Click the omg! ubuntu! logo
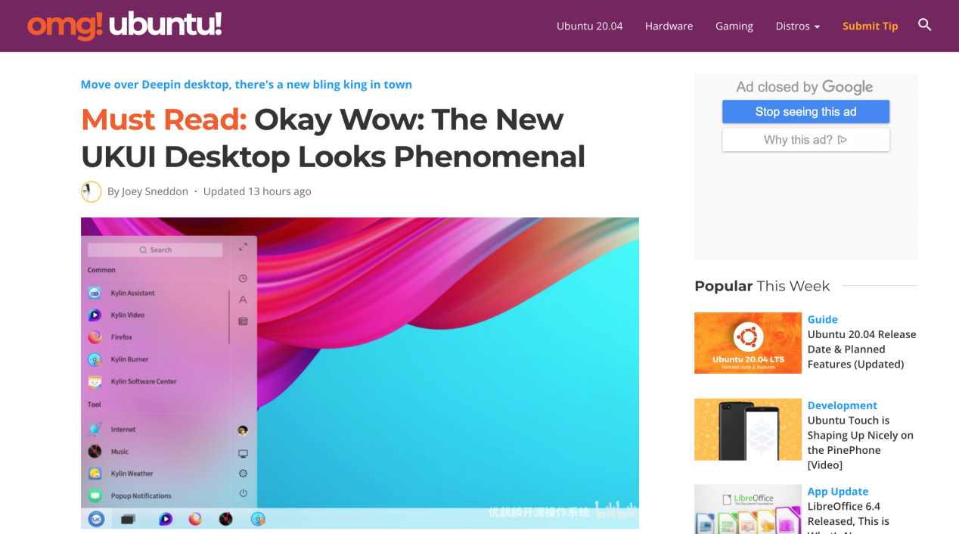The image size is (959, 534). tap(125, 25)
